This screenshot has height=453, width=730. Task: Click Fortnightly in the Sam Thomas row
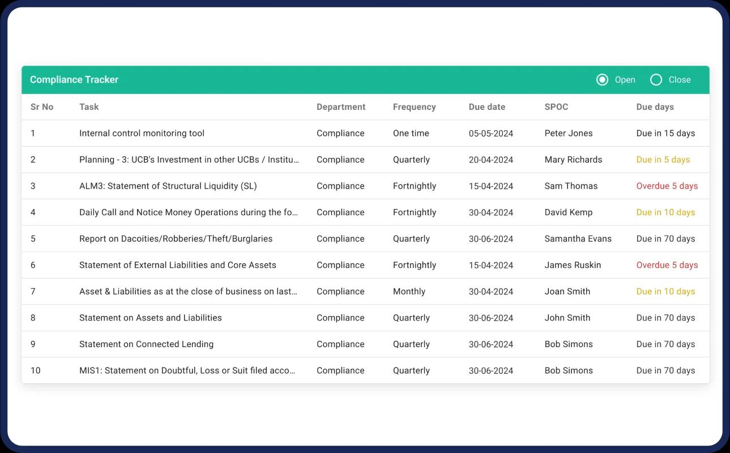pos(415,186)
